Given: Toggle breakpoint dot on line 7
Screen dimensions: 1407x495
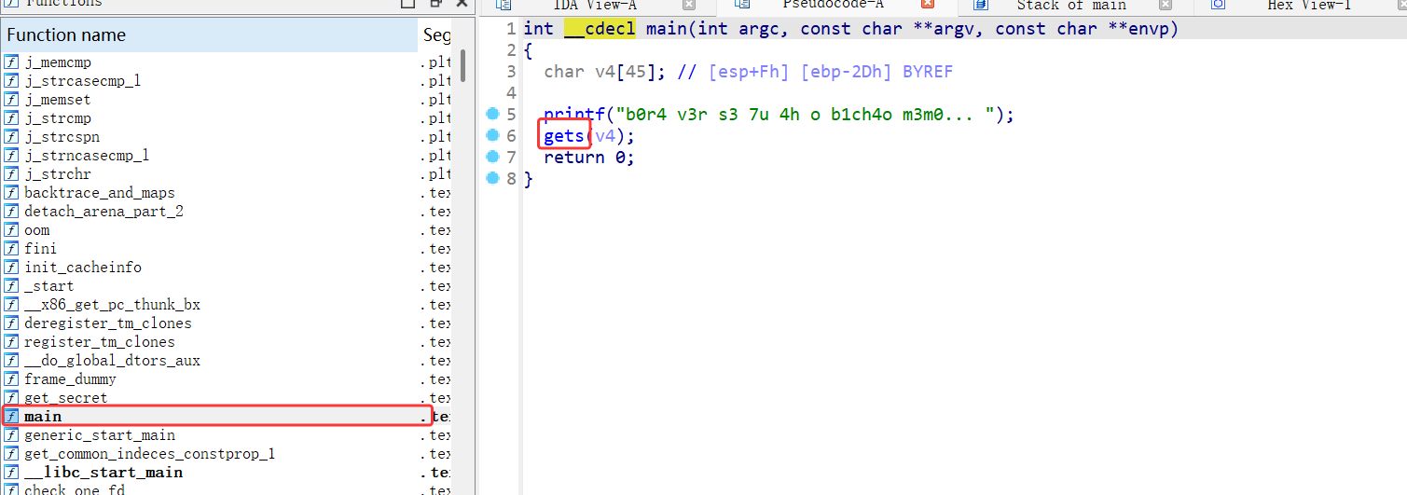Looking at the screenshot, I should tap(492, 158).
